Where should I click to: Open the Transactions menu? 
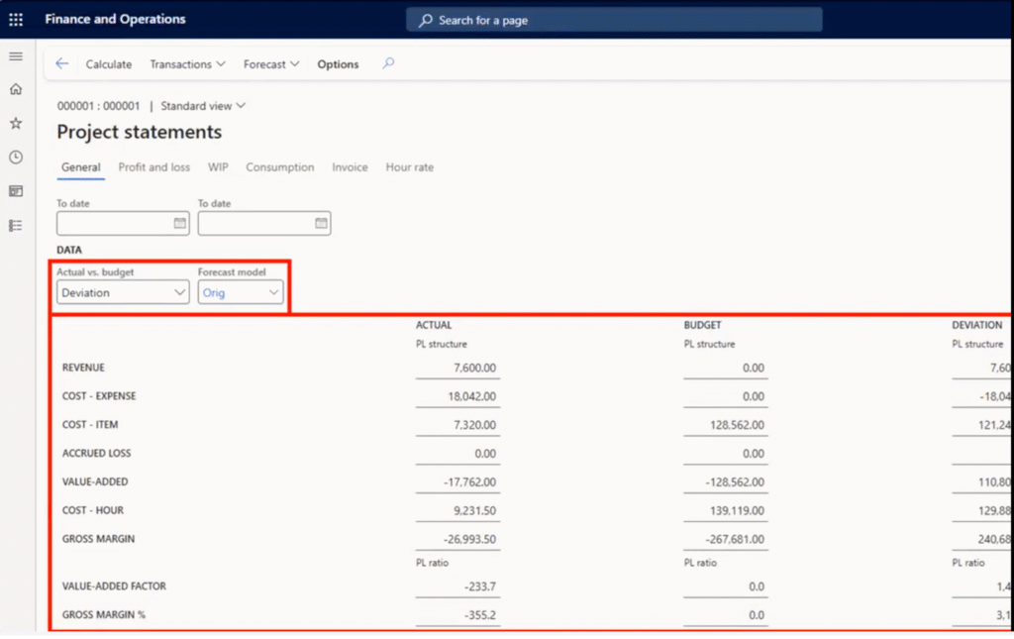click(x=187, y=64)
